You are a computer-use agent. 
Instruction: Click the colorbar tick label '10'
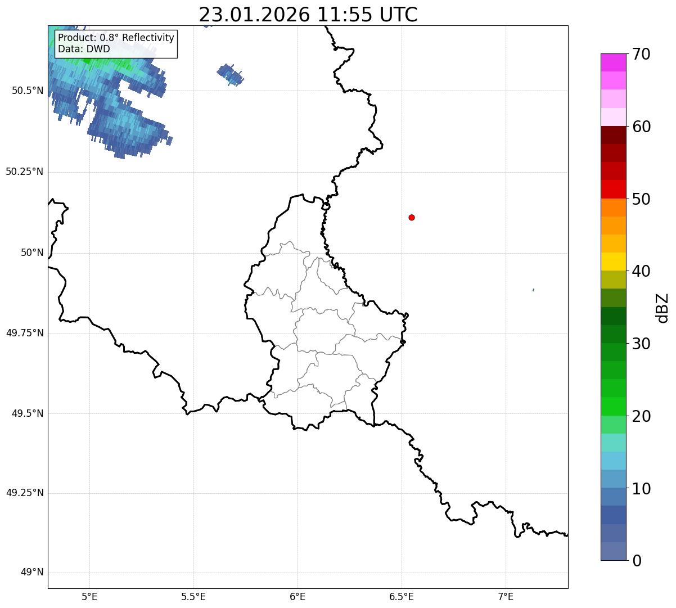(x=641, y=489)
